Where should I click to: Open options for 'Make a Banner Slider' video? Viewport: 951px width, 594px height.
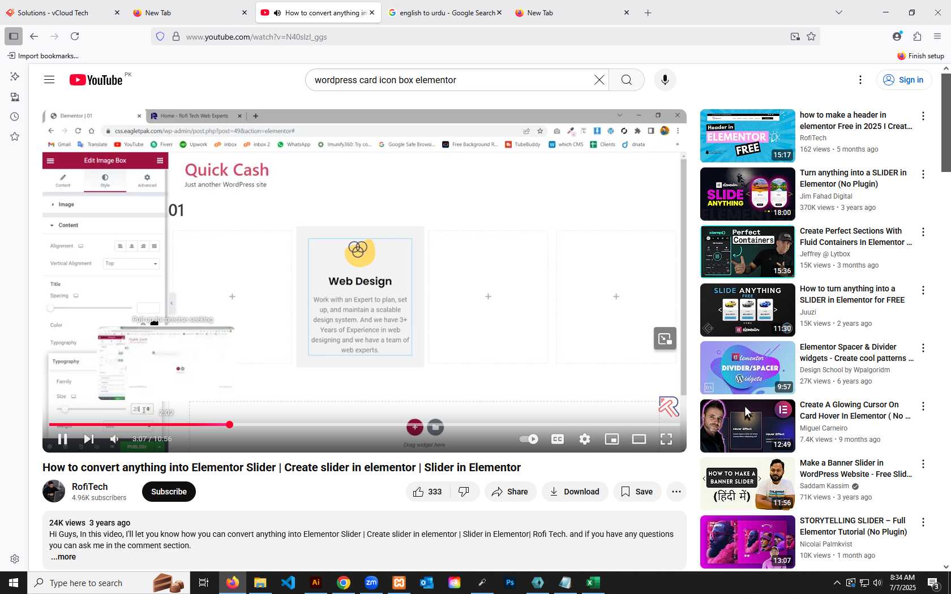(923, 464)
